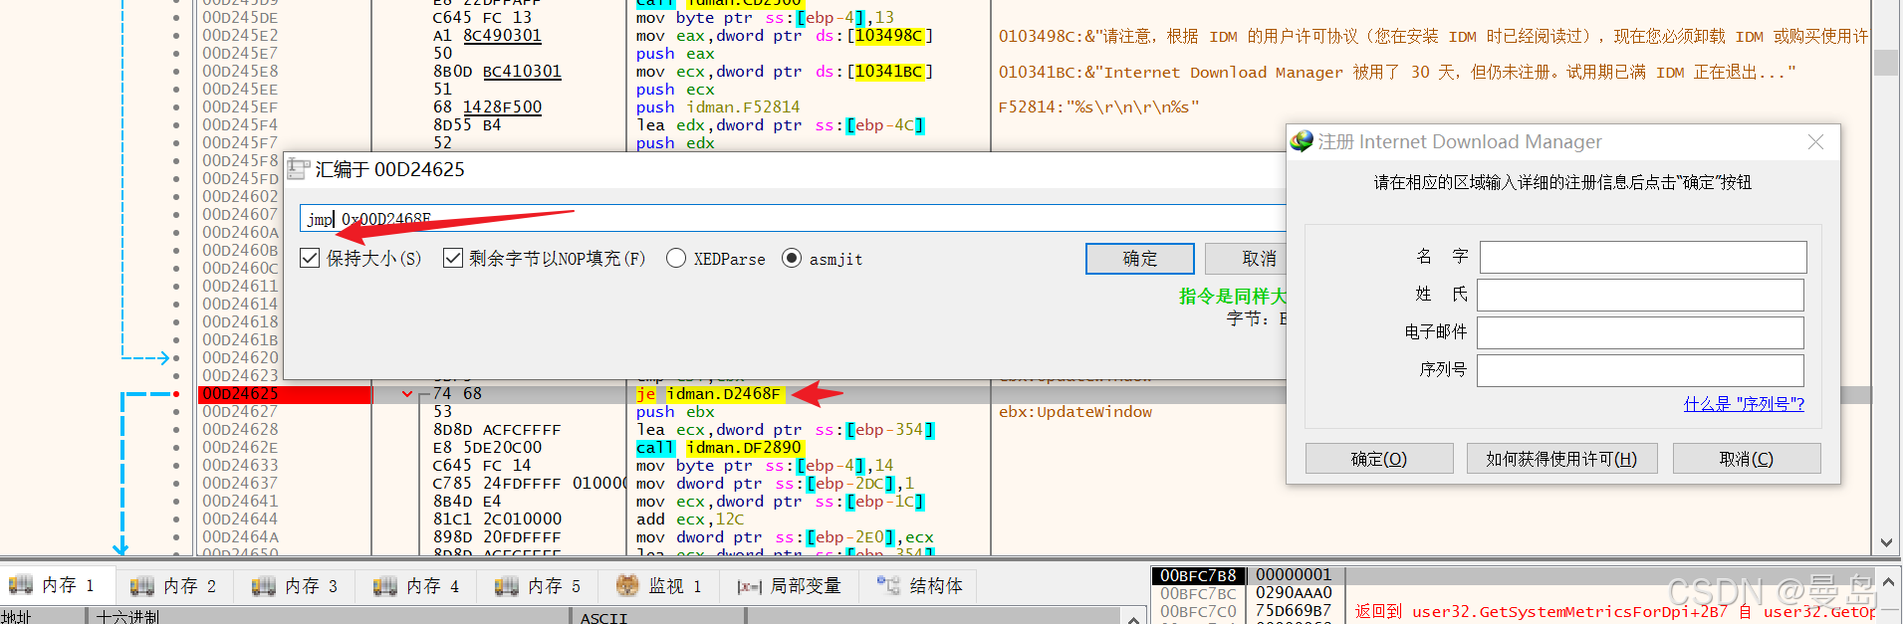Select the asmjit radio button
1903x624 pixels.
click(792, 259)
